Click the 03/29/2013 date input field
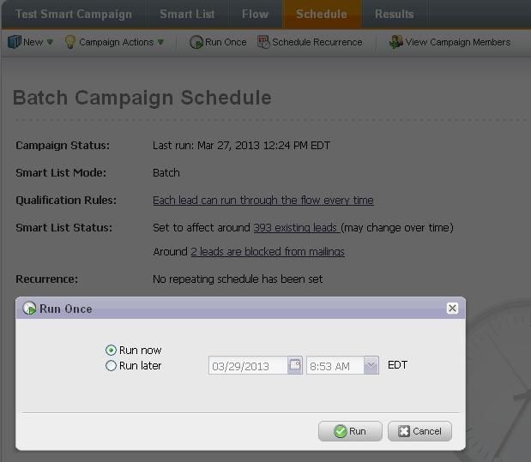 tap(247, 366)
